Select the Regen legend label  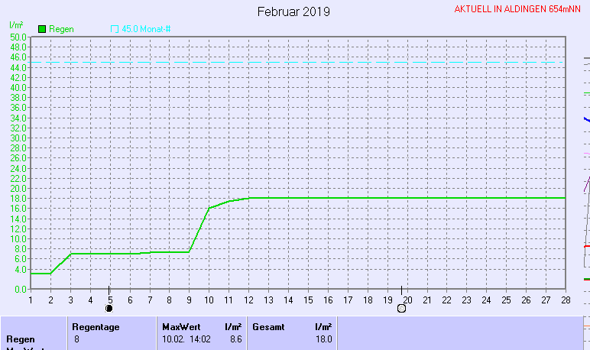tap(61, 29)
